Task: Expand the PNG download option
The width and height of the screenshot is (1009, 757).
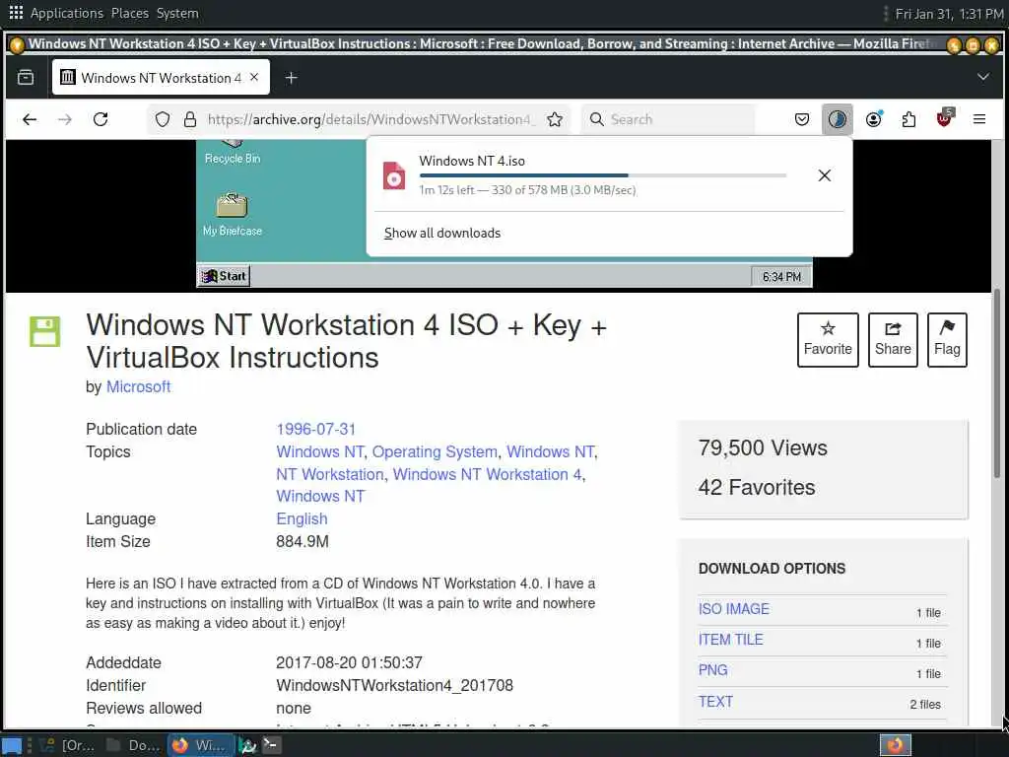Action: (x=713, y=670)
